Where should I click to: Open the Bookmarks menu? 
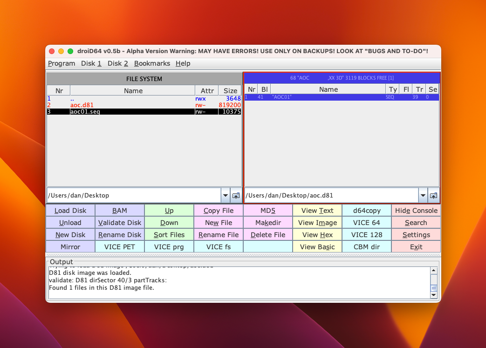click(x=152, y=63)
